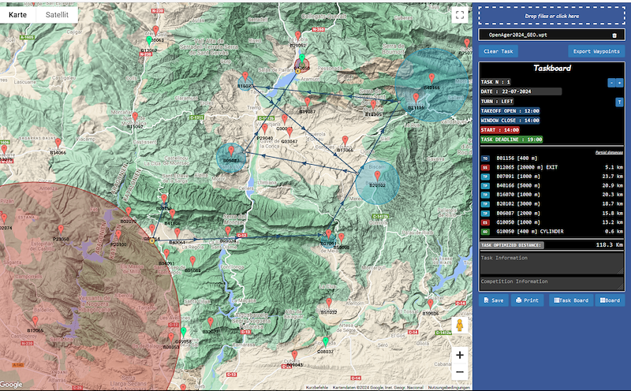Enter fullscreen map view
Screen dimensions: 631x391
[460, 15]
